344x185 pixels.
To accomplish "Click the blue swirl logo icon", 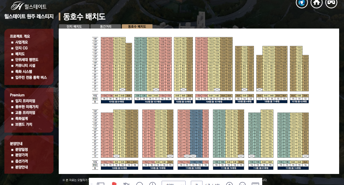I will [x=302, y=3].
